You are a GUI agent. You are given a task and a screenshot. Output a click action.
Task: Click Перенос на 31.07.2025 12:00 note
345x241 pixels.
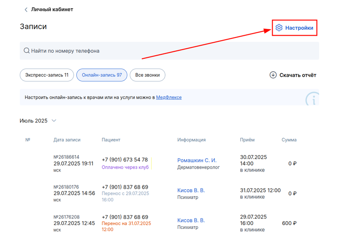pos(126,226)
